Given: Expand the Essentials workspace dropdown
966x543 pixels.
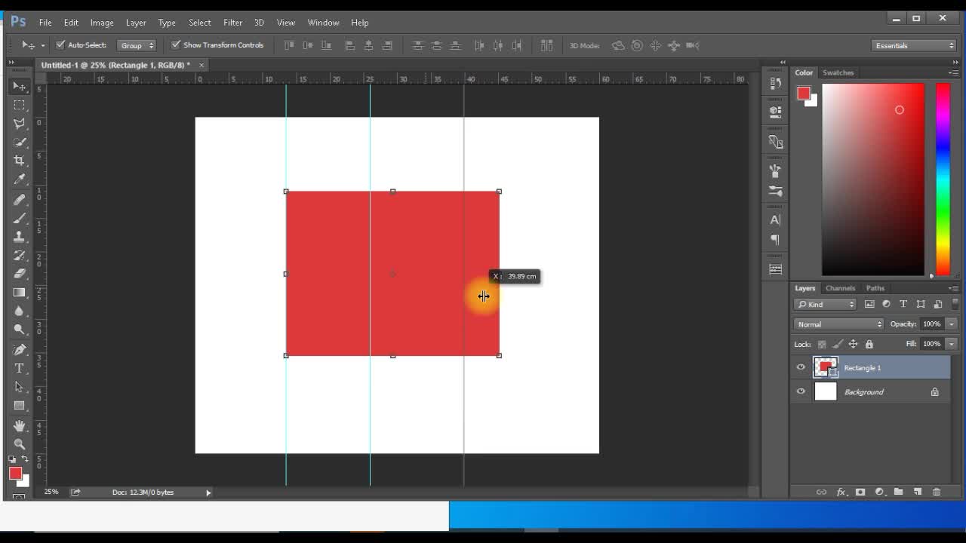Looking at the screenshot, I should click(x=915, y=45).
